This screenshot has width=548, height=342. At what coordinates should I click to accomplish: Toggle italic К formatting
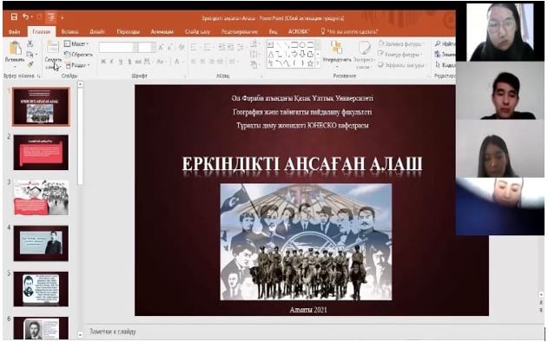(x=112, y=62)
